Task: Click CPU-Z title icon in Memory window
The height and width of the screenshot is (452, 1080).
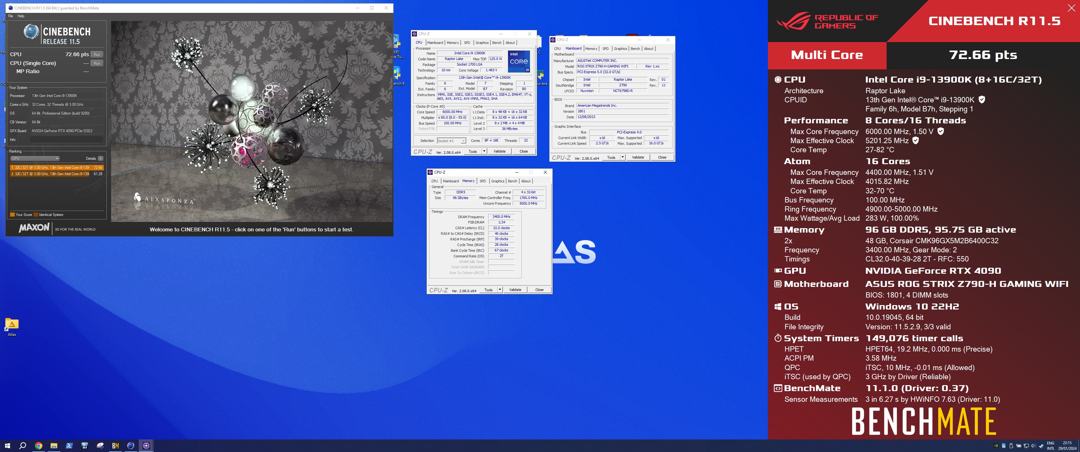Action: (x=430, y=172)
